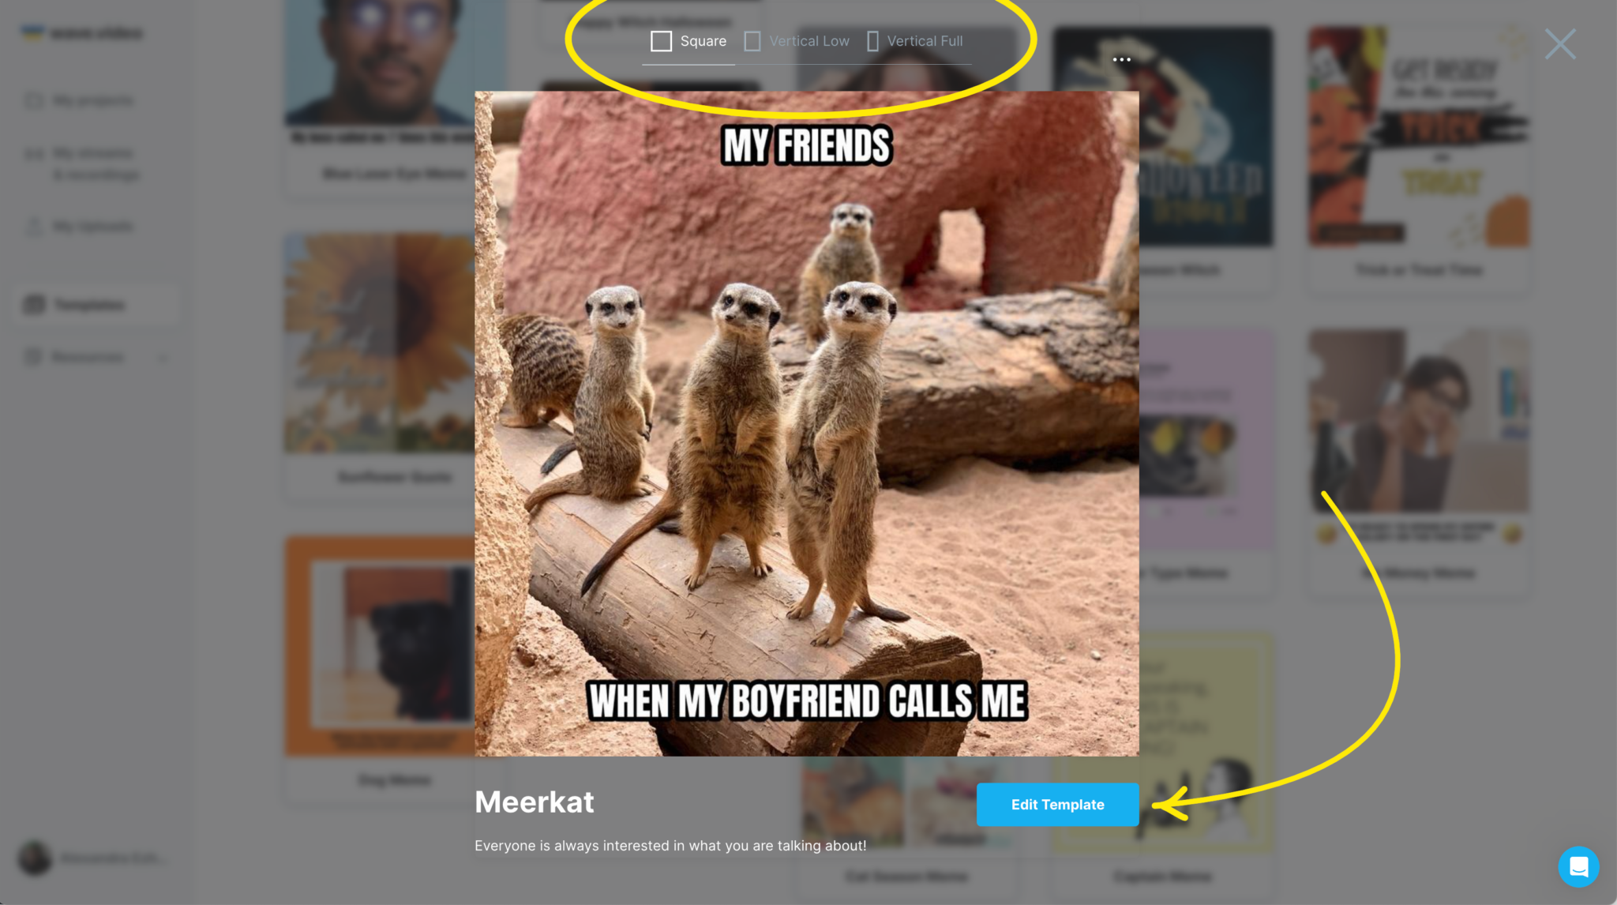Click the Edit Template button
The width and height of the screenshot is (1617, 905).
point(1057,804)
